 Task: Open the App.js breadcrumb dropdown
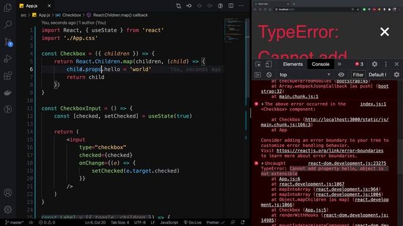[41, 15]
